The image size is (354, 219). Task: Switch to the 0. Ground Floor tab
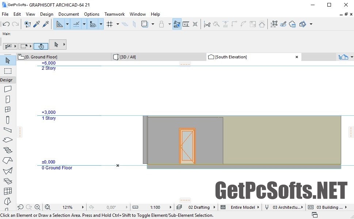64,57
